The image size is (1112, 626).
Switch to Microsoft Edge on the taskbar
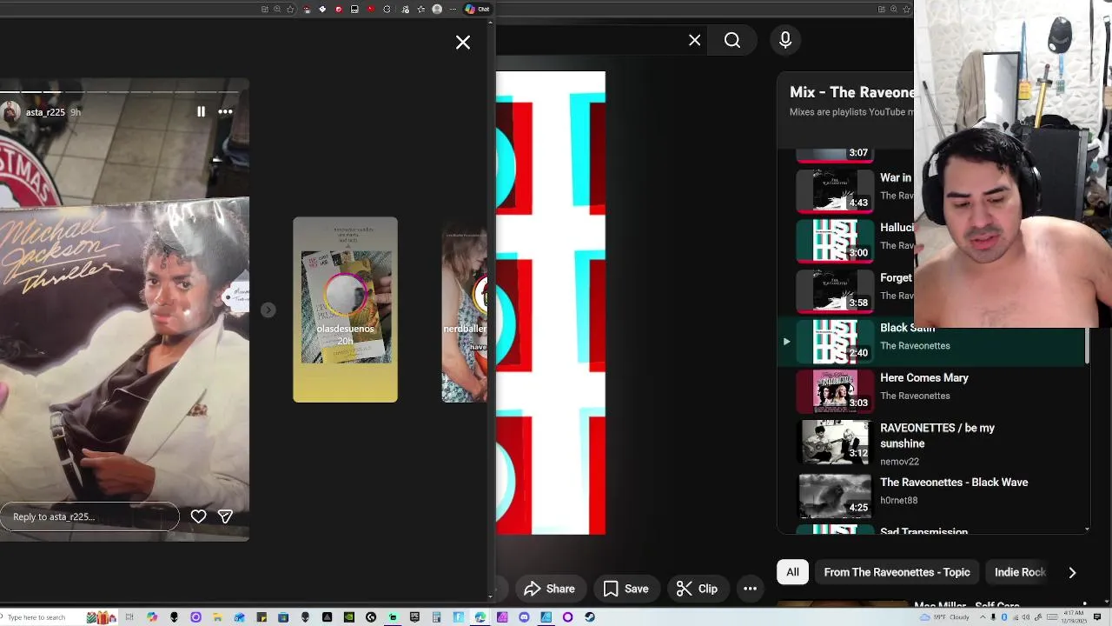pos(480,617)
